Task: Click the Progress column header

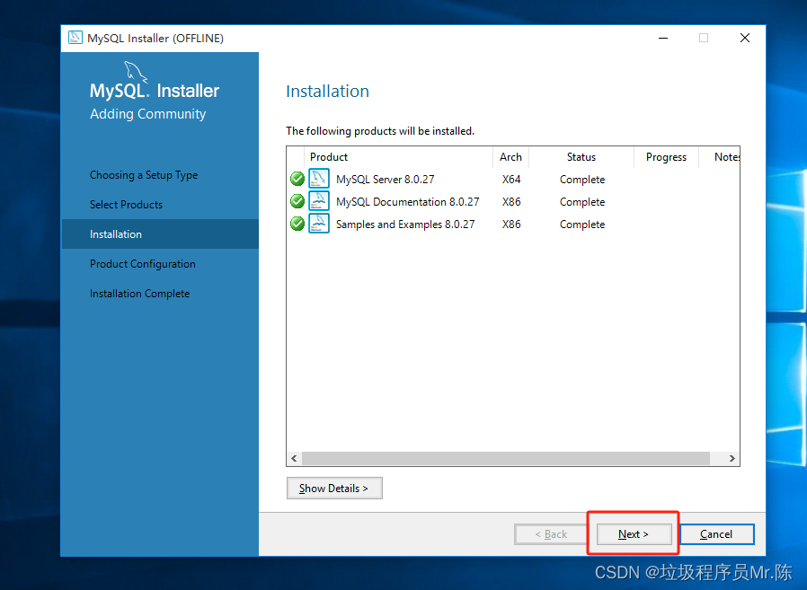Action: pos(666,157)
